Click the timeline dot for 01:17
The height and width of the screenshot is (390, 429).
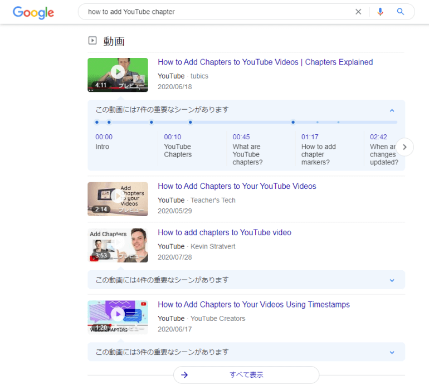pos(191,122)
